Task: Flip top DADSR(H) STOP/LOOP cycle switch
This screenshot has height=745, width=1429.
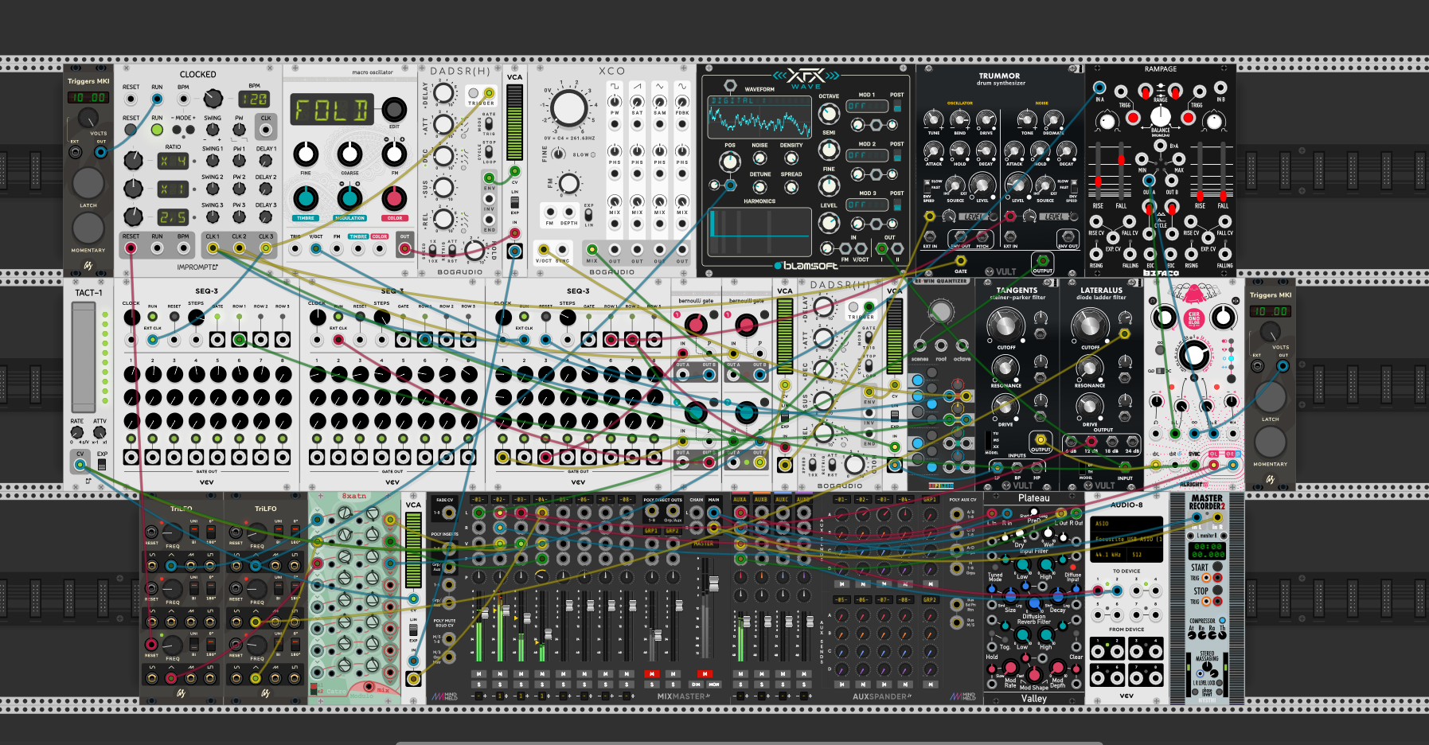Action: click(x=490, y=151)
